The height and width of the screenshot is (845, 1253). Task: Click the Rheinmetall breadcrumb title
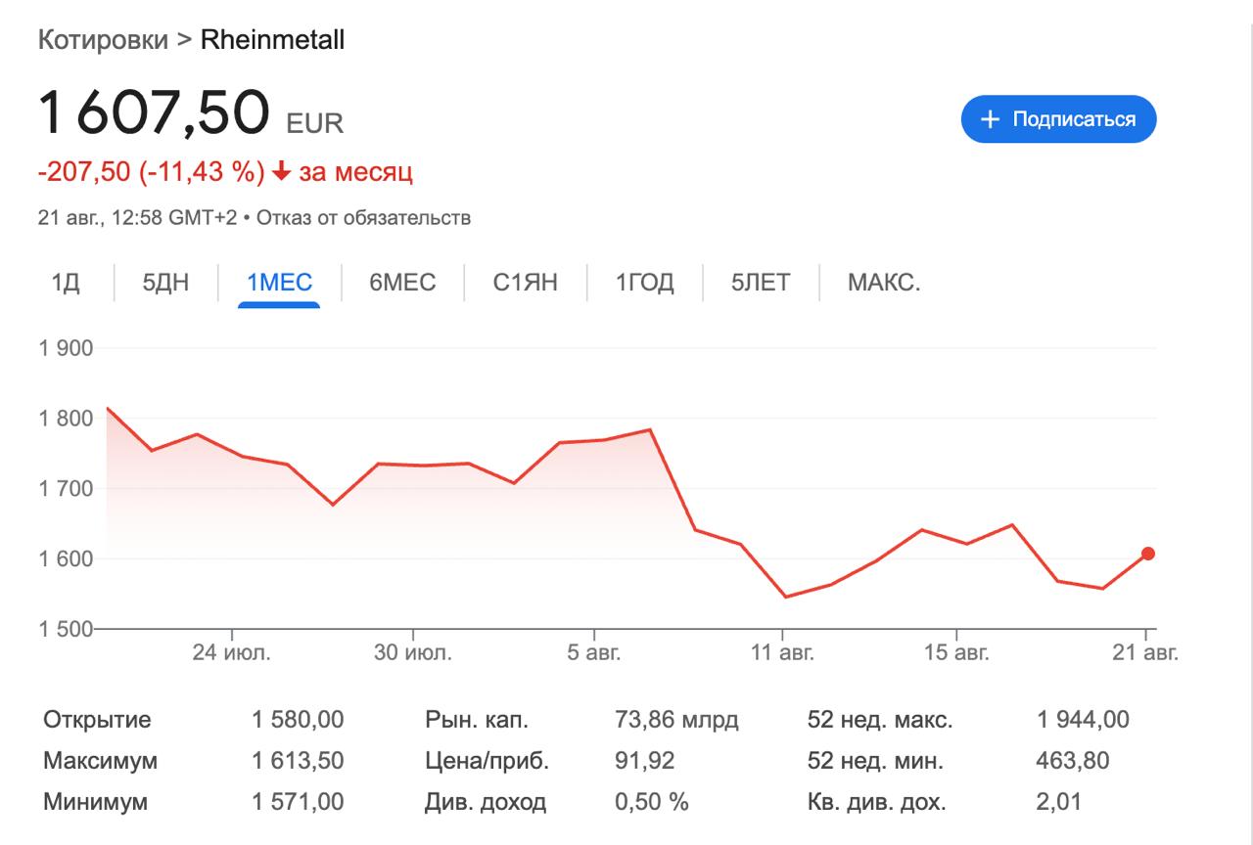(272, 40)
